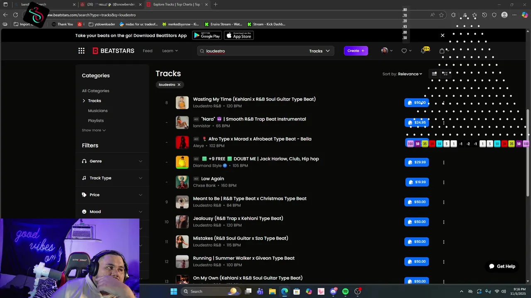Image resolution: width=531 pixels, height=298 pixels.
Task: Open the Google Play badge
Action: tap(207, 36)
